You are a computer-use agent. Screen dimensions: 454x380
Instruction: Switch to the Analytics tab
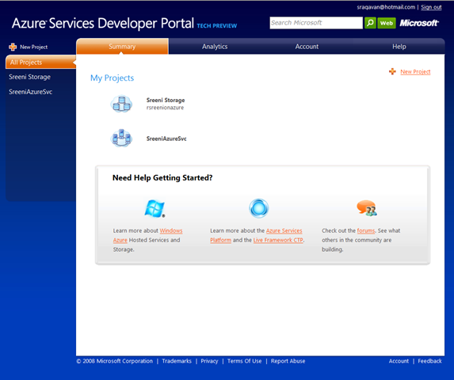[x=215, y=47]
